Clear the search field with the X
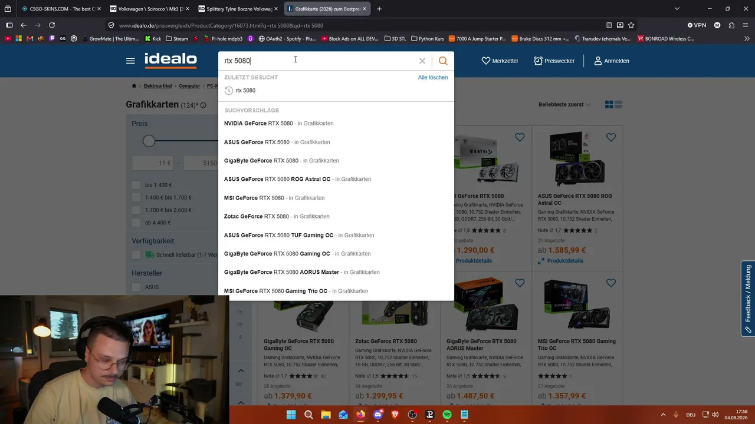The image size is (755, 424). (x=422, y=61)
